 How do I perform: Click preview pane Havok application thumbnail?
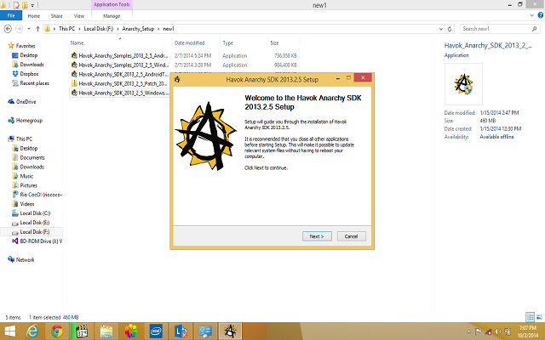pos(463,84)
